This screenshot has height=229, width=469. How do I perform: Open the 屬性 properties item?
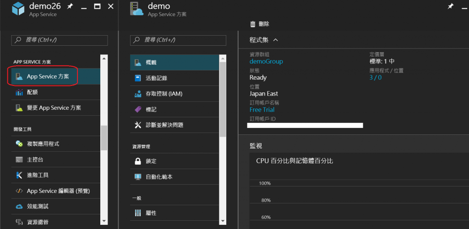click(x=175, y=213)
